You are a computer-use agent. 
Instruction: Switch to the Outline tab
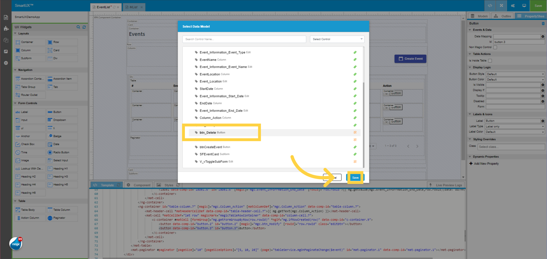click(502, 16)
